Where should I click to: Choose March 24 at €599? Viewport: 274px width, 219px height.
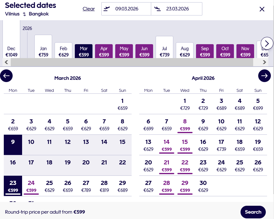[x=31, y=186]
